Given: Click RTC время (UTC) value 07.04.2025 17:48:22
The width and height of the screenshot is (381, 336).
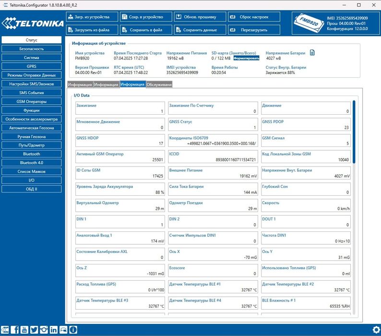Looking at the screenshot, I should [131, 72].
